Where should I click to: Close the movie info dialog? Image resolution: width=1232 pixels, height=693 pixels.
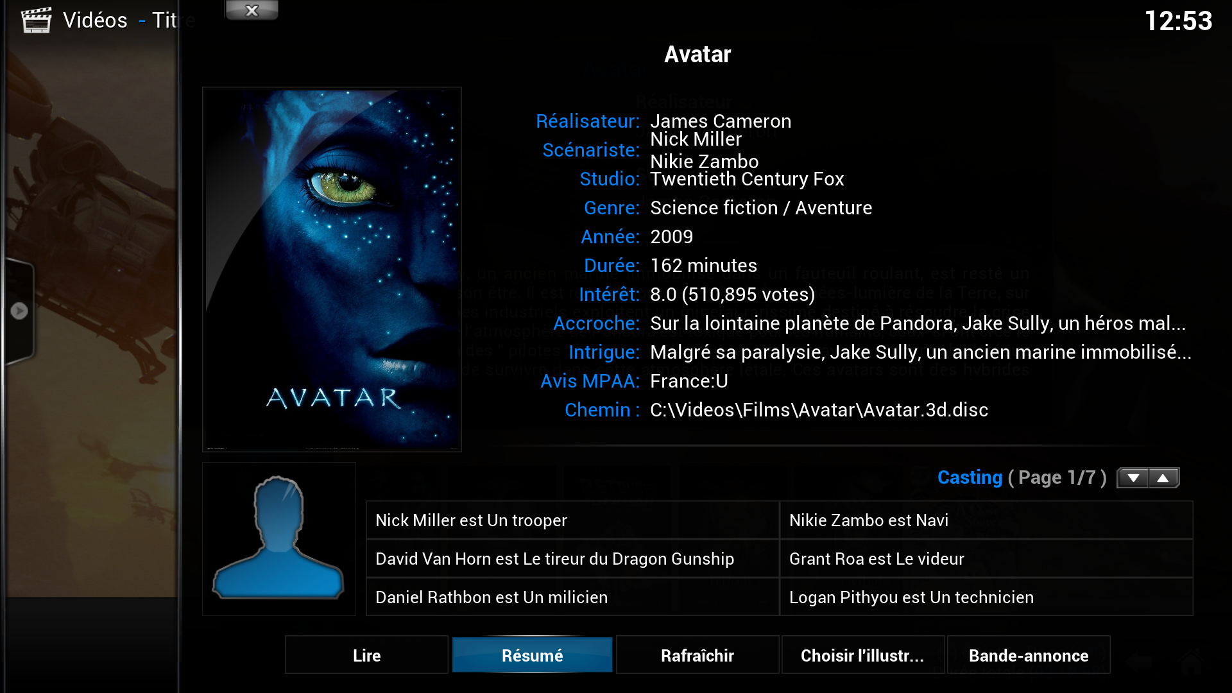click(252, 10)
